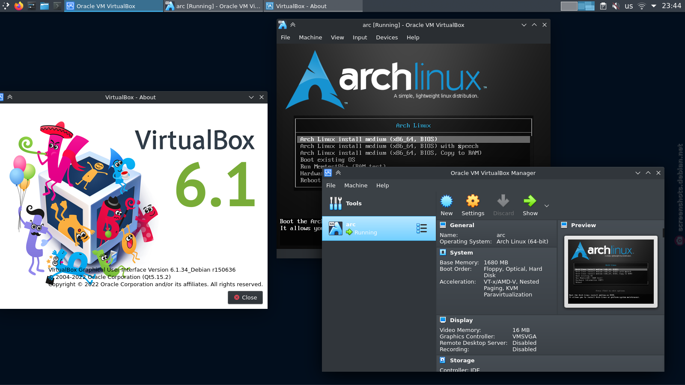Click the Graphics Controller value VMSVGA
The width and height of the screenshot is (685, 385).
[x=524, y=337]
